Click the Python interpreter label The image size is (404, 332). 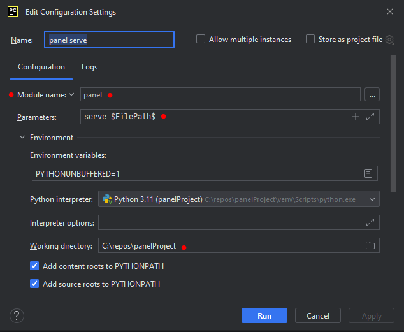[61, 199]
